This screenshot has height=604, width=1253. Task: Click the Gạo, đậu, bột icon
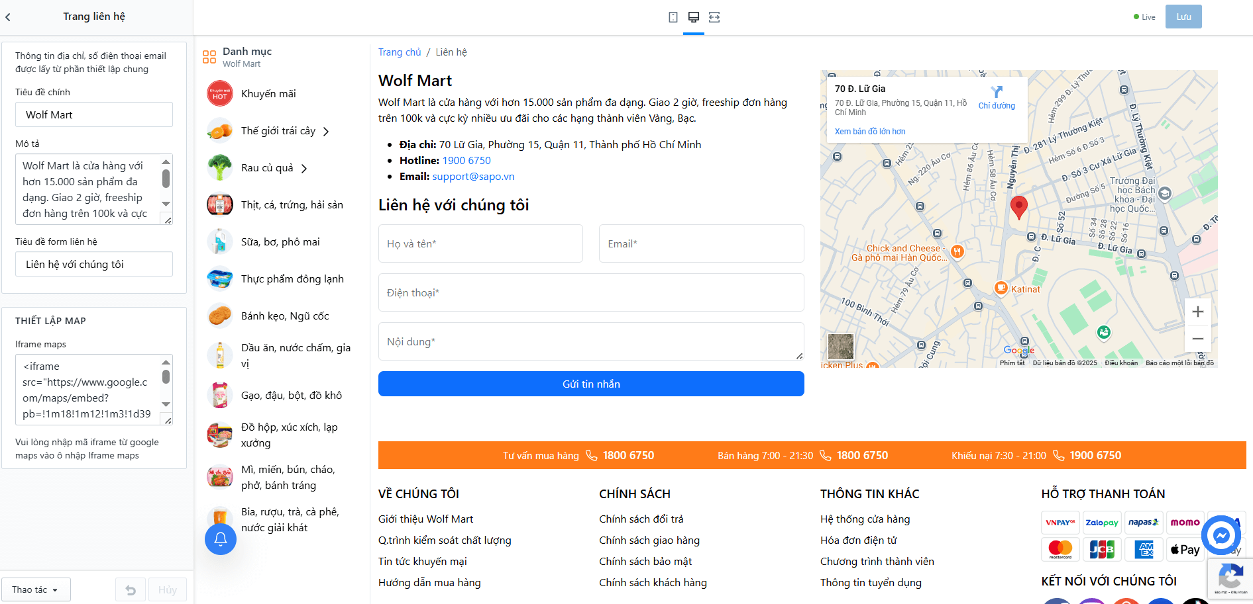pos(220,396)
